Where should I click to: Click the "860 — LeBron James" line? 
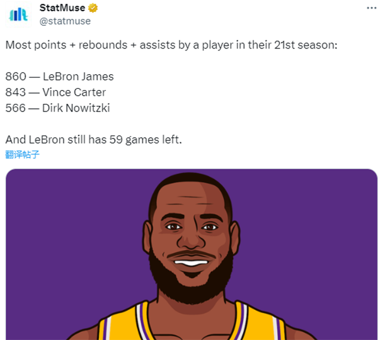59,77
